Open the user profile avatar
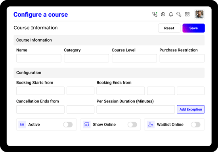Viewport: 218px width, 152px height. coord(199,14)
